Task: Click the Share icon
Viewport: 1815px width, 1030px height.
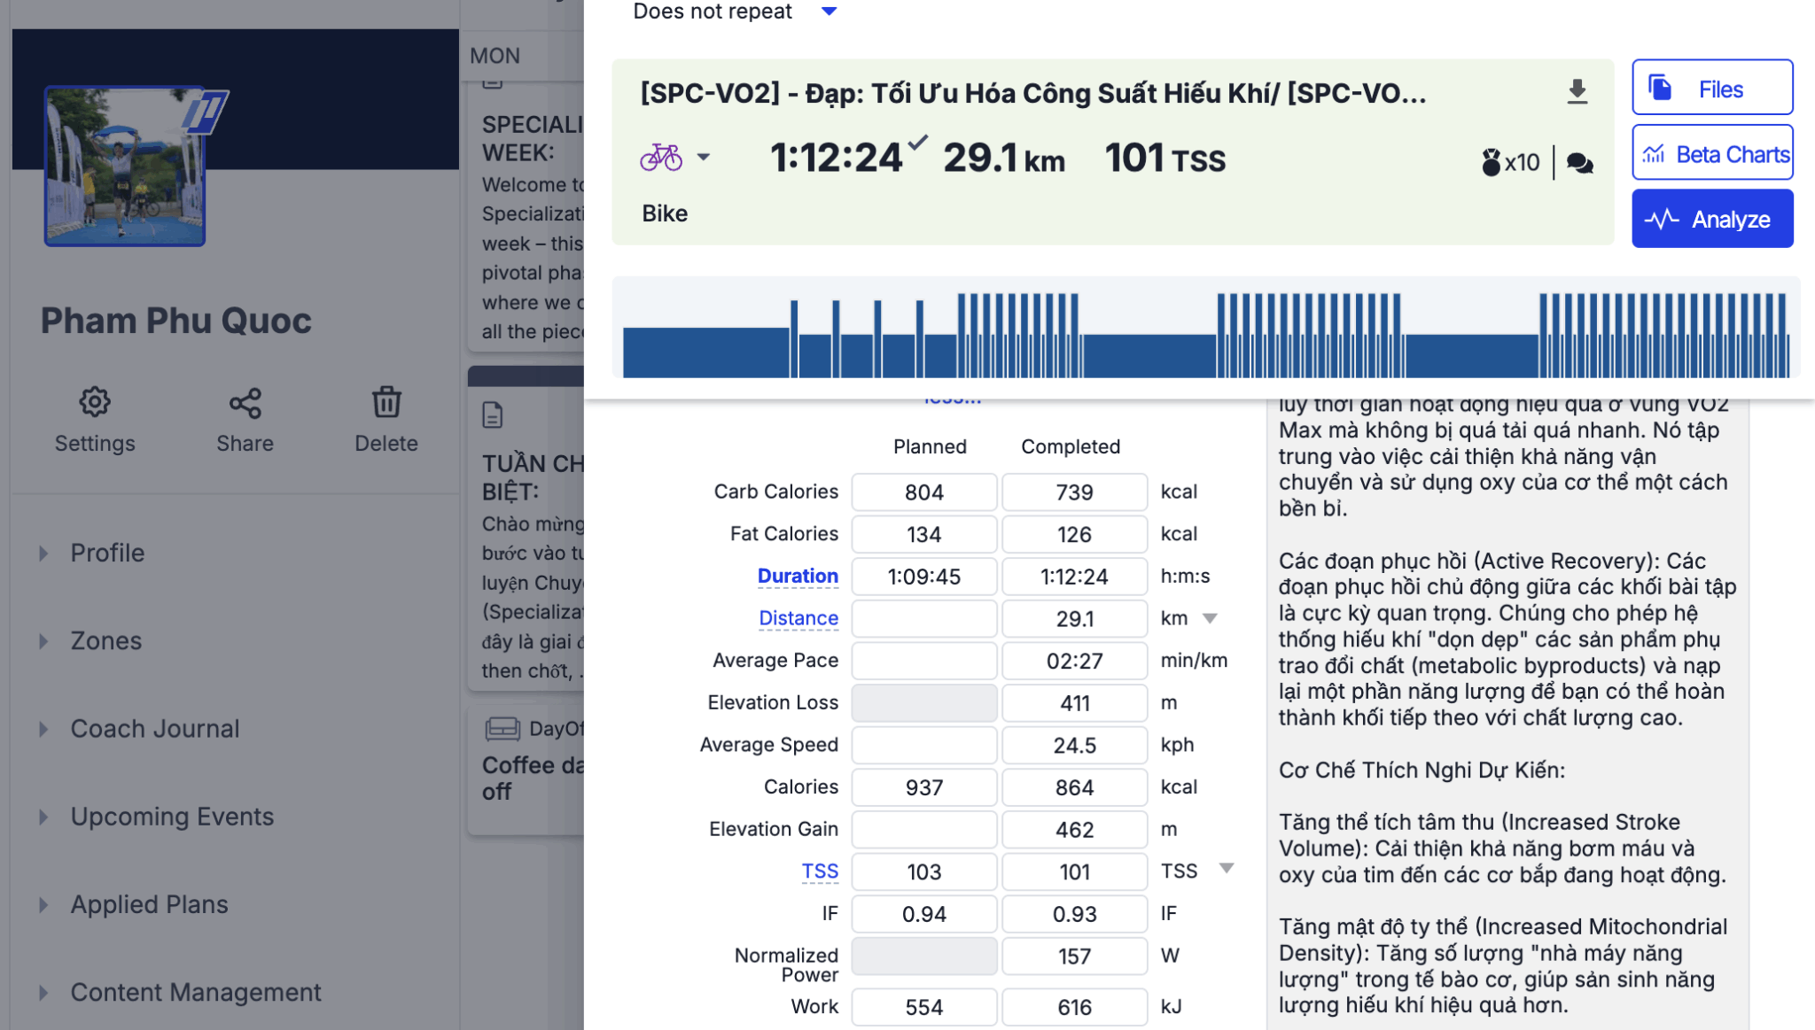Action: (x=245, y=403)
